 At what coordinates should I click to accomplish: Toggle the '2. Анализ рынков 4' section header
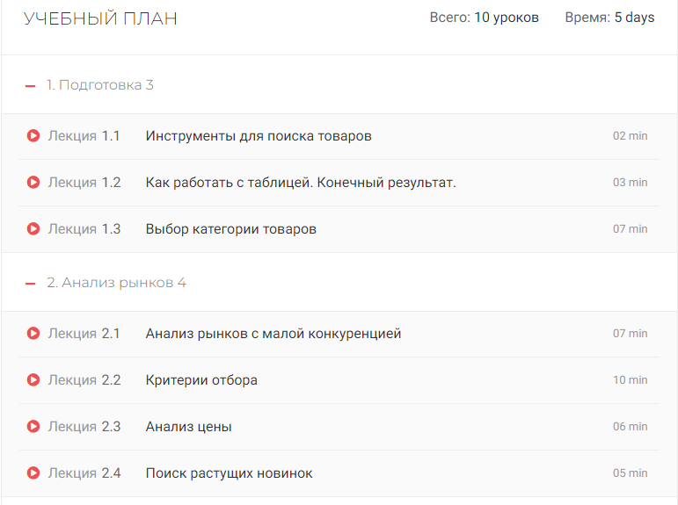pyautogui.click(x=116, y=283)
